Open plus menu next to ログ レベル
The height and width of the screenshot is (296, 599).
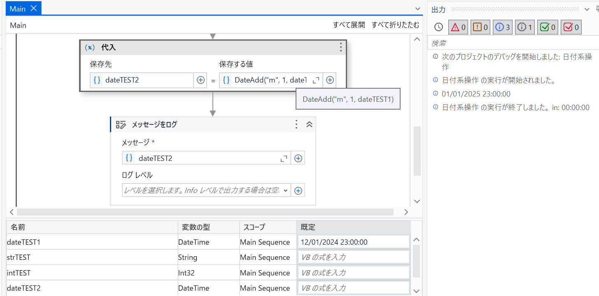point(298,190)
